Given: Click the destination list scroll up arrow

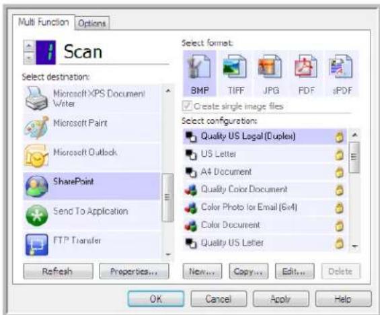Looking at the screenshot, I should pyautogui.click(x=167, y=91).
